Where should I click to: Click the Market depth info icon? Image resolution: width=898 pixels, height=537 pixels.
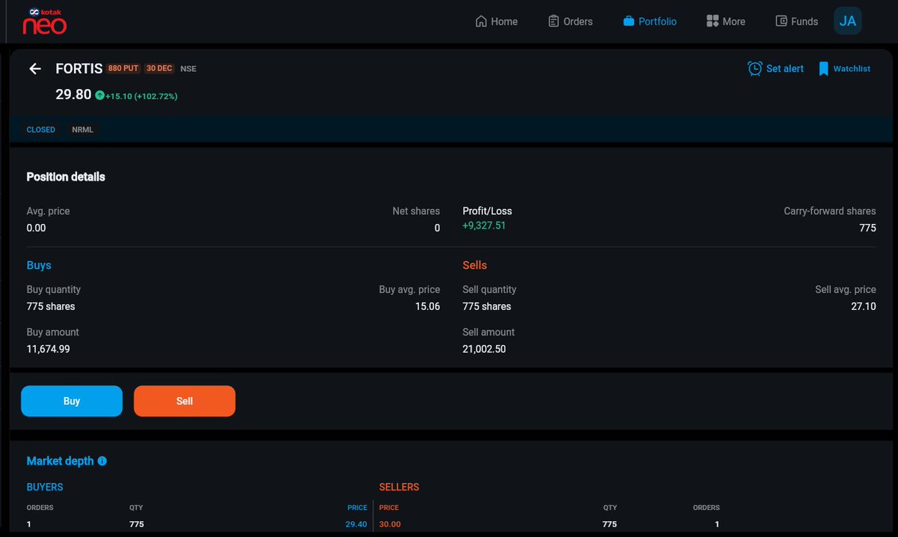(103, 461)
